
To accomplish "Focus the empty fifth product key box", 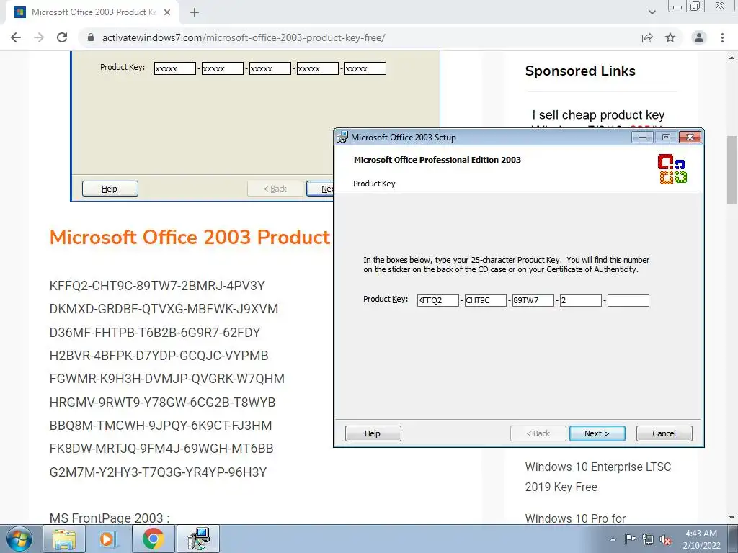I will click(628, 300).
